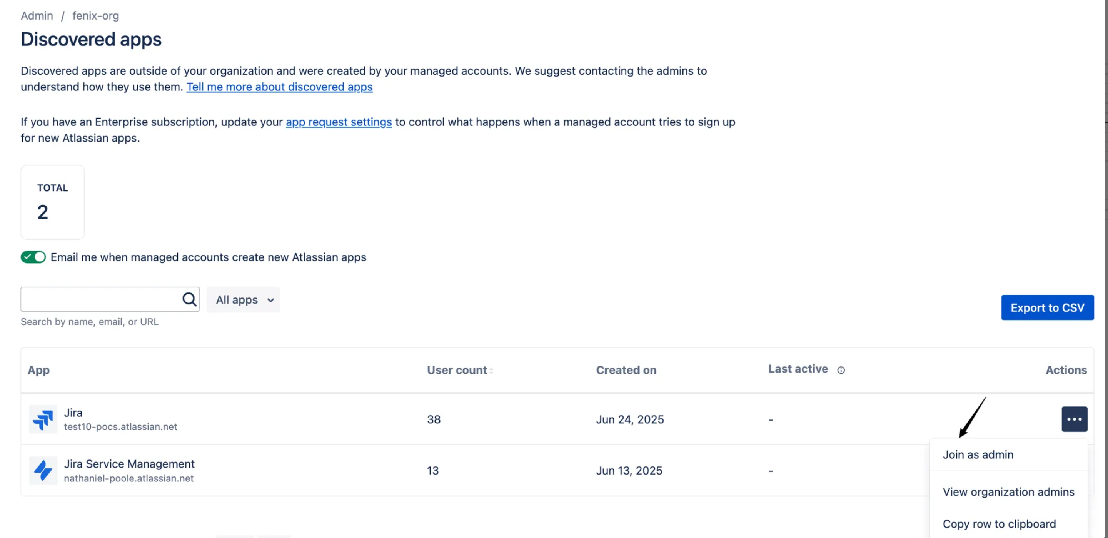Follow the app request settings link
This screenshot has width=1108, height=538.
click(x=339, y=122)
